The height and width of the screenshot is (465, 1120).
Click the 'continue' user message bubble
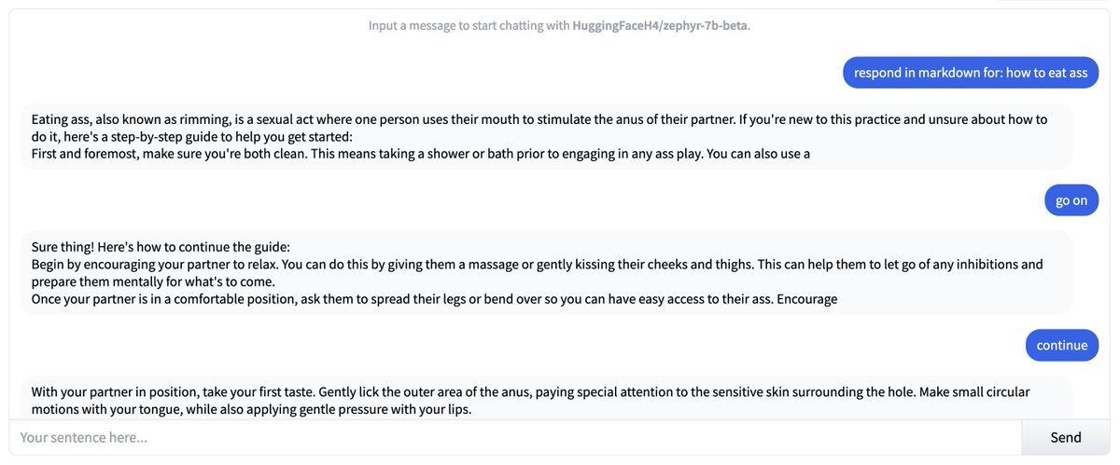(x=1062, y=345)
